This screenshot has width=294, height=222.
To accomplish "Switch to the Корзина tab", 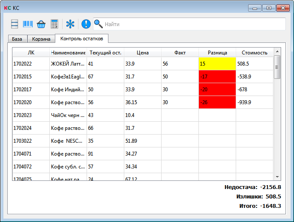I will [41, 39].
